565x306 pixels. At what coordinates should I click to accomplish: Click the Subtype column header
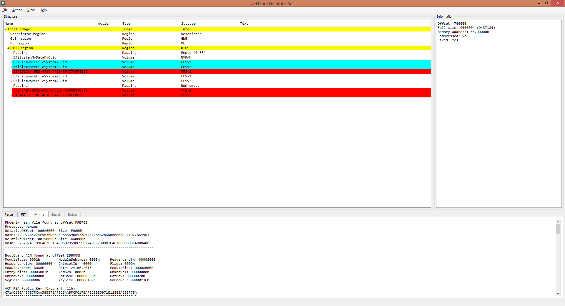pos(209,24)
